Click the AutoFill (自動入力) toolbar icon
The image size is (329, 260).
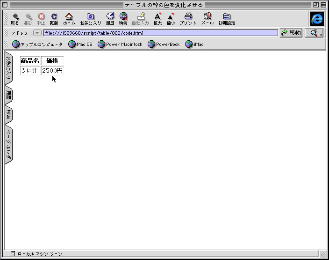140,19
